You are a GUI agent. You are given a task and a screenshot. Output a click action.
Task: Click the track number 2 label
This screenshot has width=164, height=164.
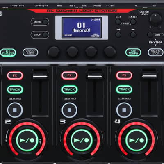pyautogui.click(x=8, y=122)
